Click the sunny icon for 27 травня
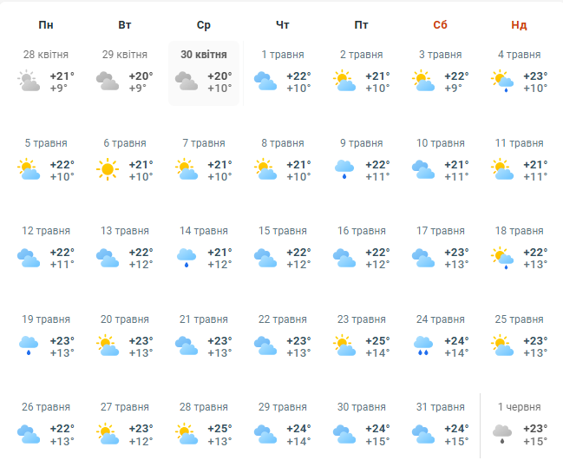Image resolution: width=563 pixels, height=467 pixels. (x=108, y=433)
